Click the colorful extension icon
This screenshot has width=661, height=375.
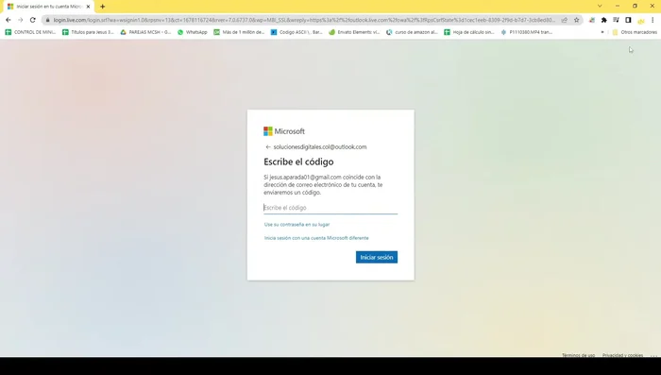point(592,20)
